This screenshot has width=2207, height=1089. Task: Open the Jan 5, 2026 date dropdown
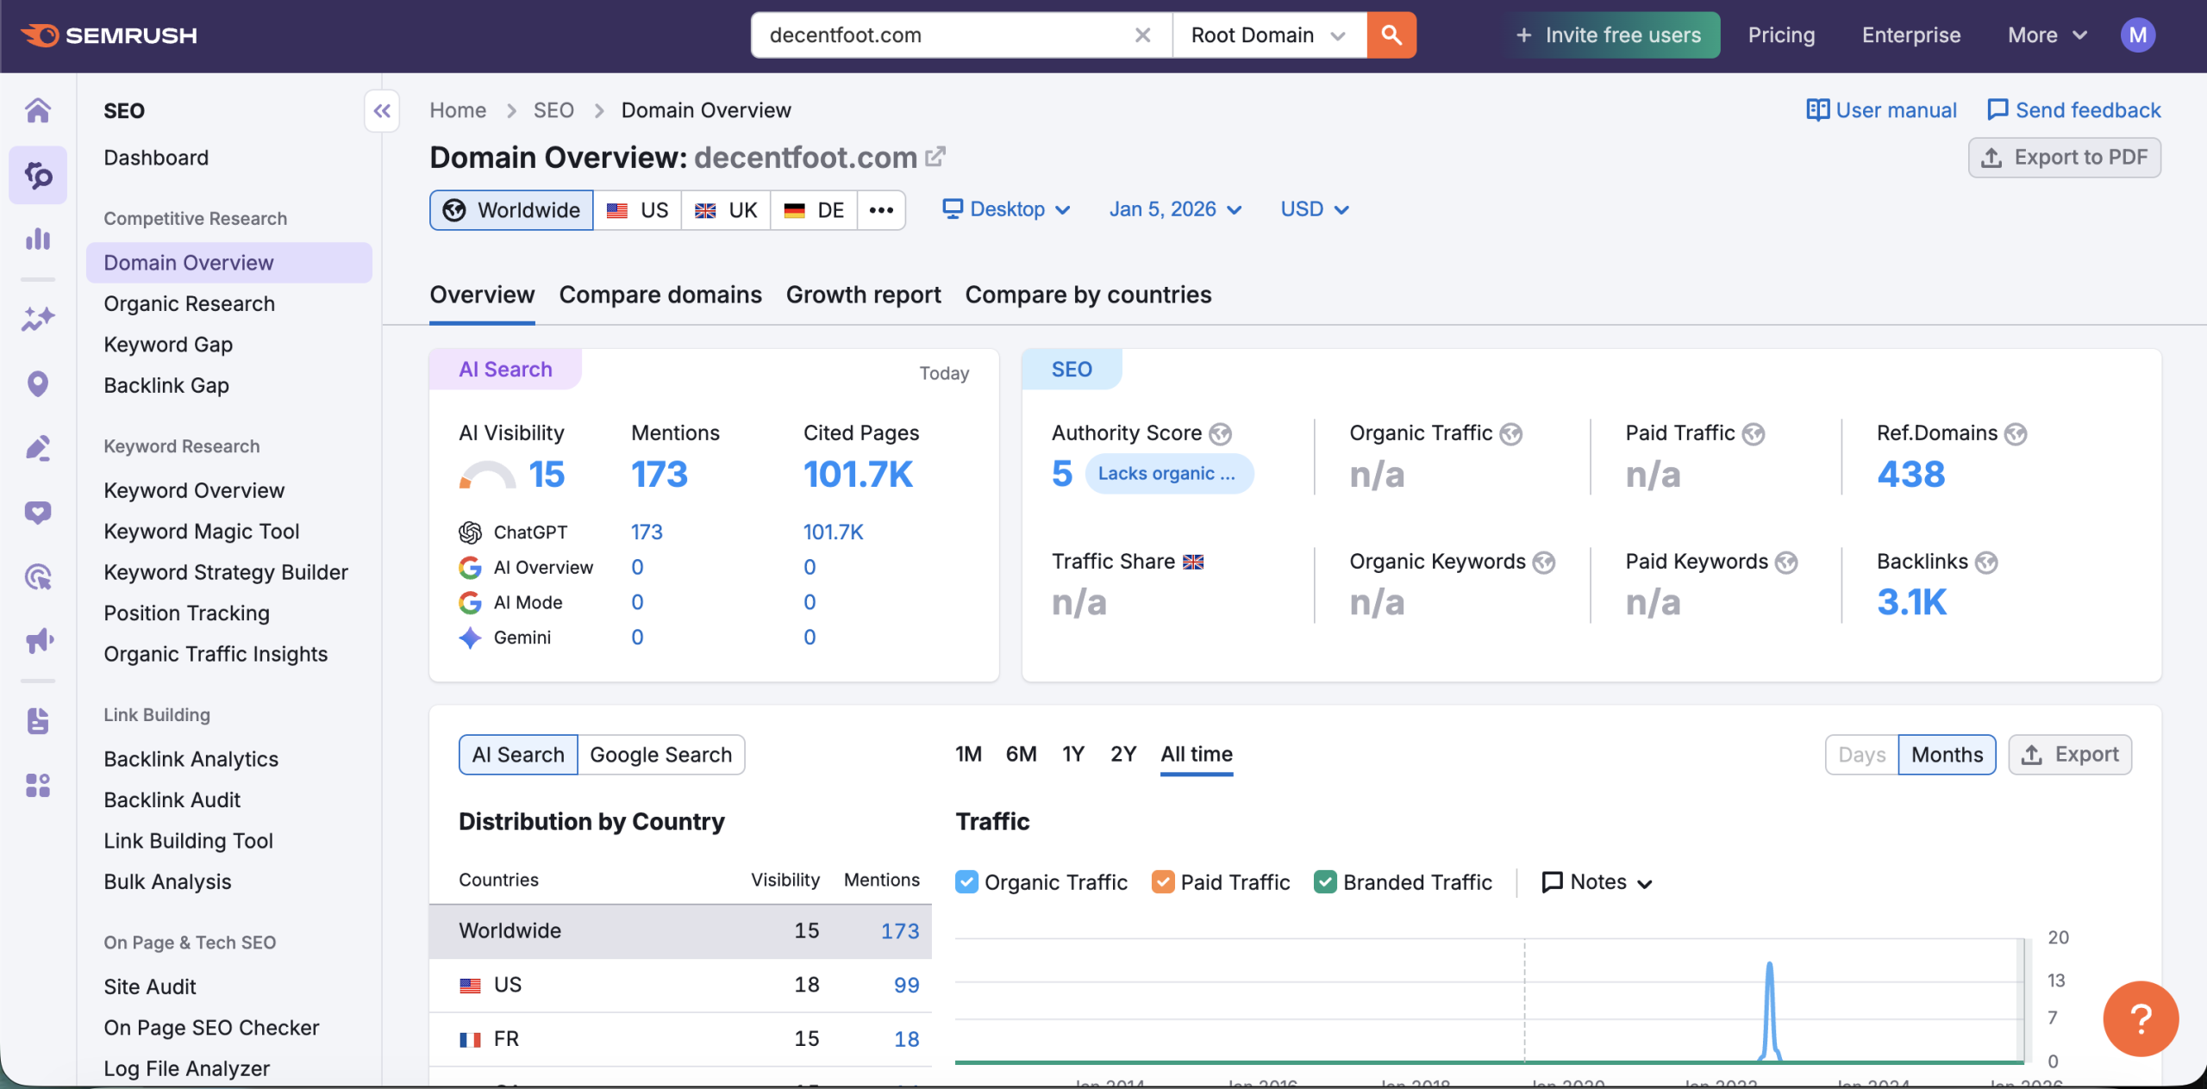click(x=1175, y=209)
